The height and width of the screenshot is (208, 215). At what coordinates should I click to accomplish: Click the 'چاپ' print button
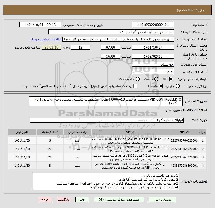[x=82, y=200]
